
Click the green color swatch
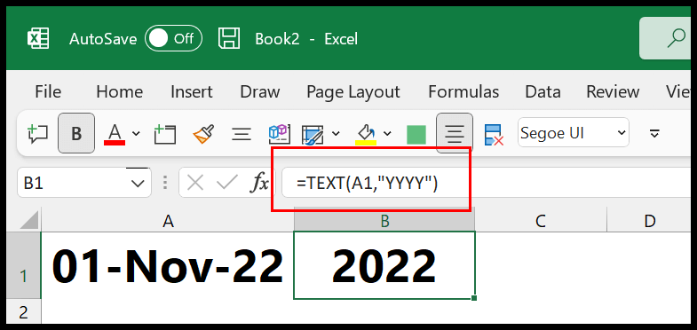[416, 134]
